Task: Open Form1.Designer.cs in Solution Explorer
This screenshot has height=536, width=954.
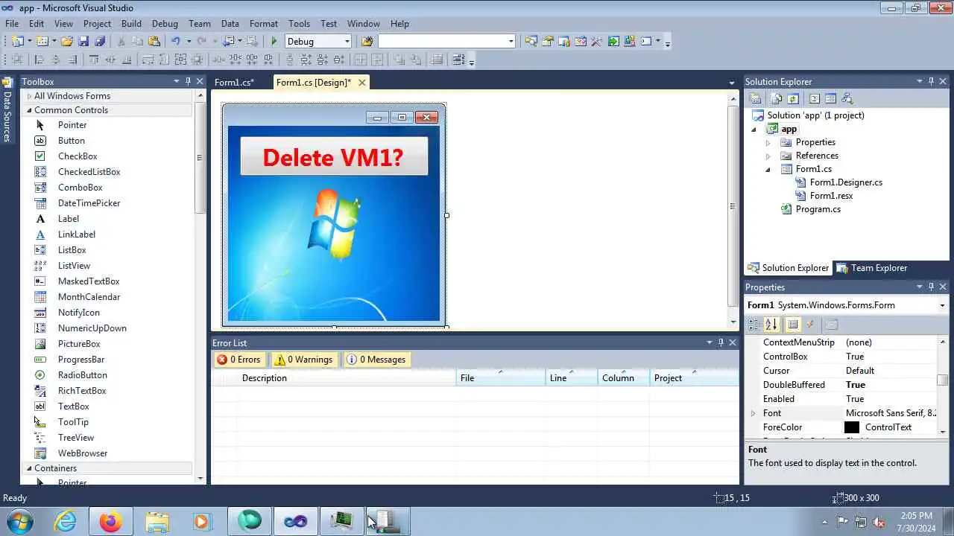Action: click(x=846, y=182)
